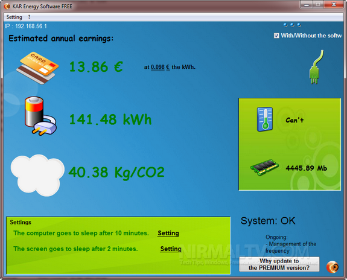Click the 4445.89 Mb memory value
This screenshot has width=347, height=280.
pyautogui.click(x=307, y=168)
